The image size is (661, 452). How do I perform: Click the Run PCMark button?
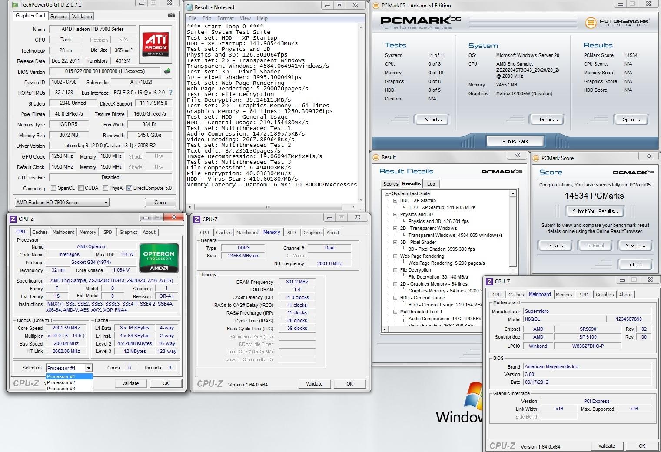(515, 141)
